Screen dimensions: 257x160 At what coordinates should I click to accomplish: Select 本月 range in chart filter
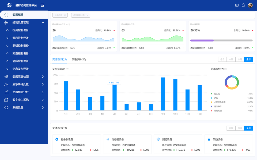(x=240, y=59)
